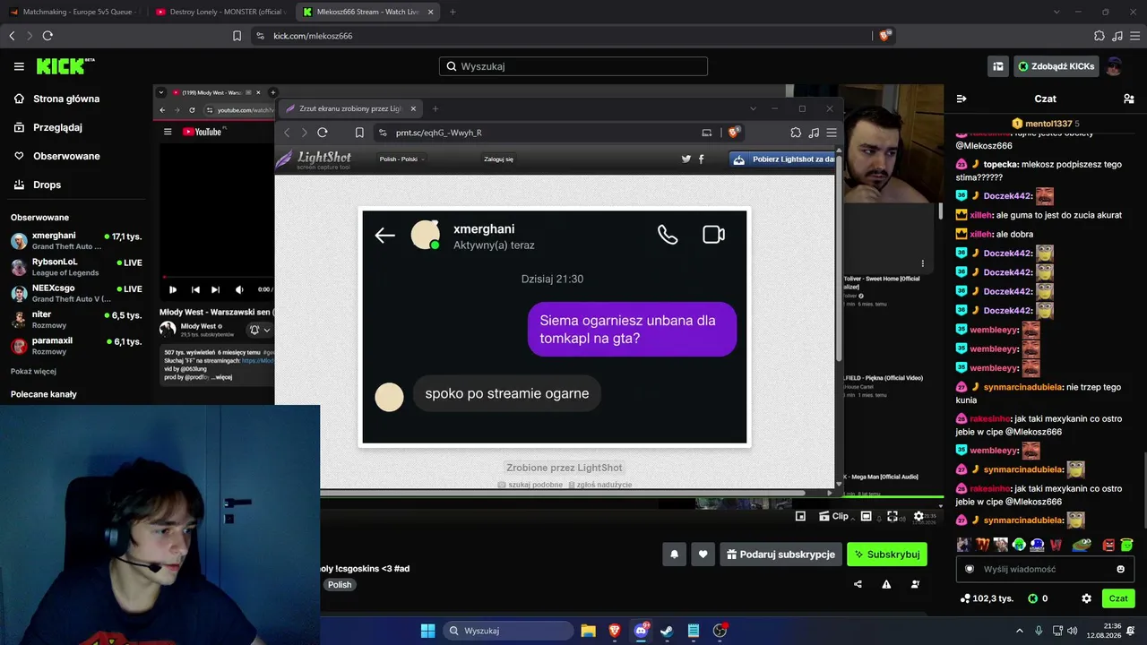
Task: Select the Polish stream tag
Action: click(x=340, y=584)
